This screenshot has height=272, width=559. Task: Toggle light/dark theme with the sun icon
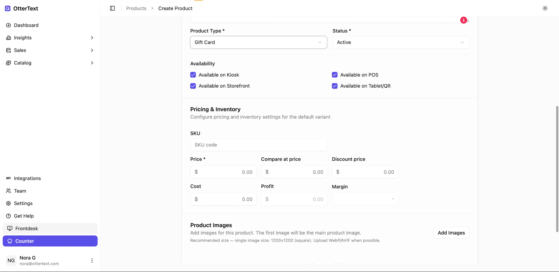(545, 8)
